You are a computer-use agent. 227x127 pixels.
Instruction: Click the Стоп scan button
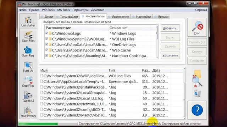tap(197, 28)
